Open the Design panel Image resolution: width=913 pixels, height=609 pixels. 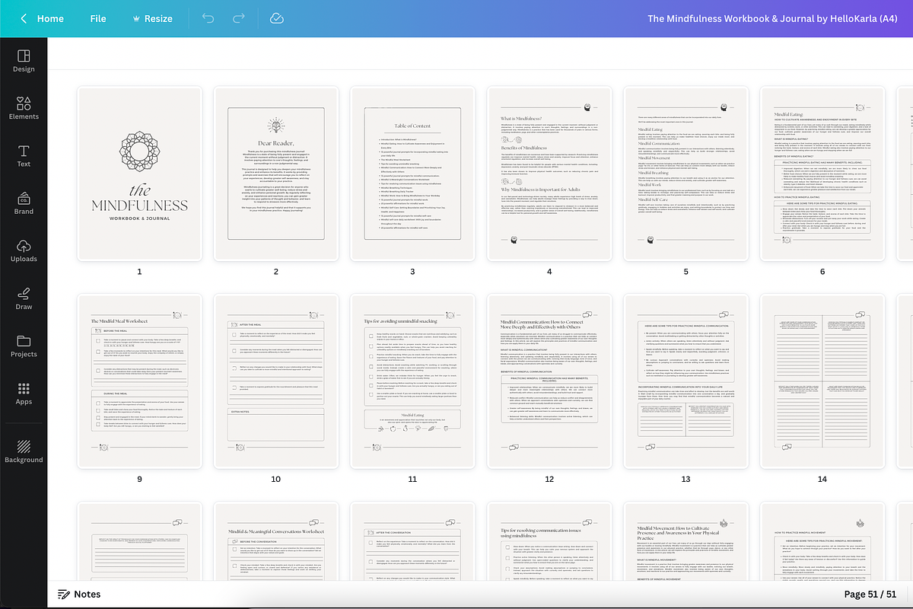(24, 61)
